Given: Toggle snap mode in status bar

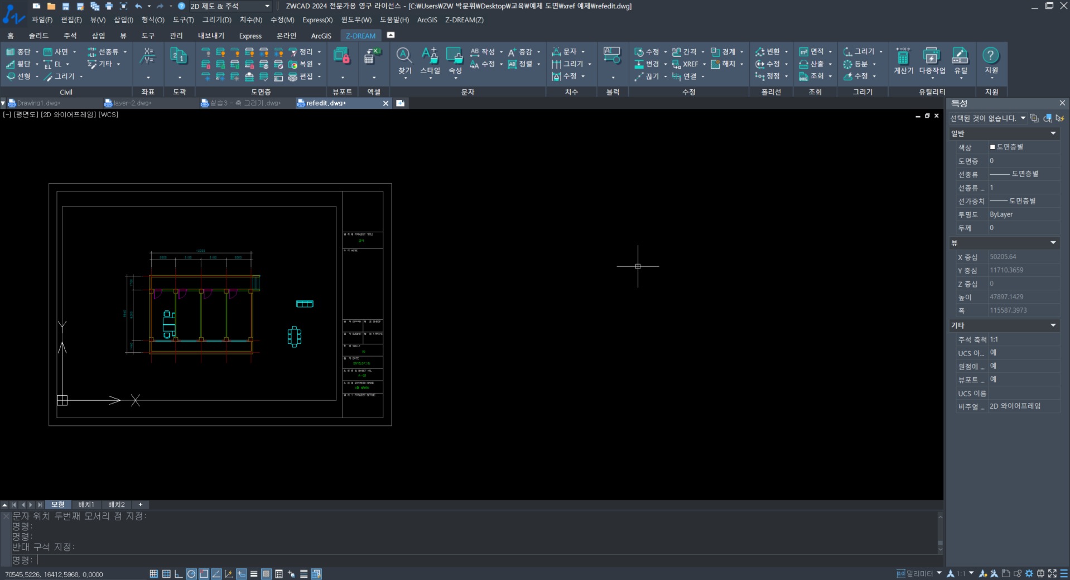Looking at the screenshot, I should click(x=154, y=574).
